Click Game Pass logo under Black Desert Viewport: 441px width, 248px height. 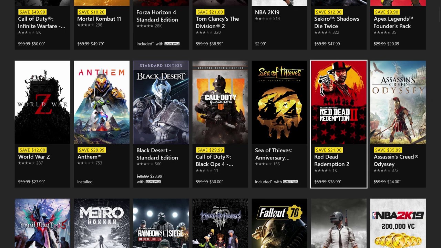click(x=153, y=182)
